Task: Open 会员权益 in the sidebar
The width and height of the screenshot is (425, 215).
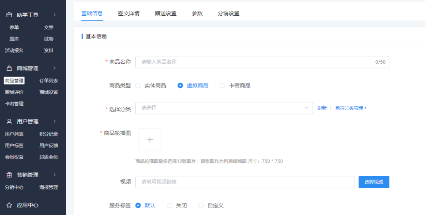Action: [x=14, y=157]
